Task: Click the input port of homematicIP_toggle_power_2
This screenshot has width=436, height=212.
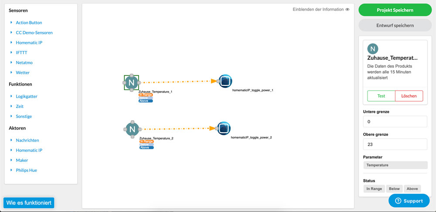Action: tap(217, 128)
